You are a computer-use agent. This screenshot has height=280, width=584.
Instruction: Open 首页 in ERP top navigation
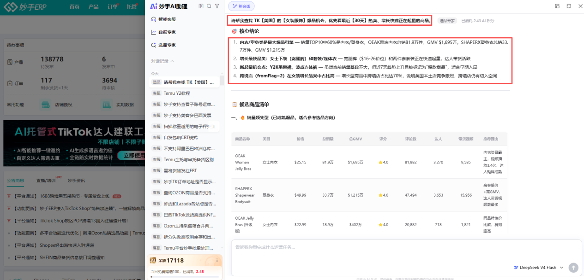tap(74, 7)
